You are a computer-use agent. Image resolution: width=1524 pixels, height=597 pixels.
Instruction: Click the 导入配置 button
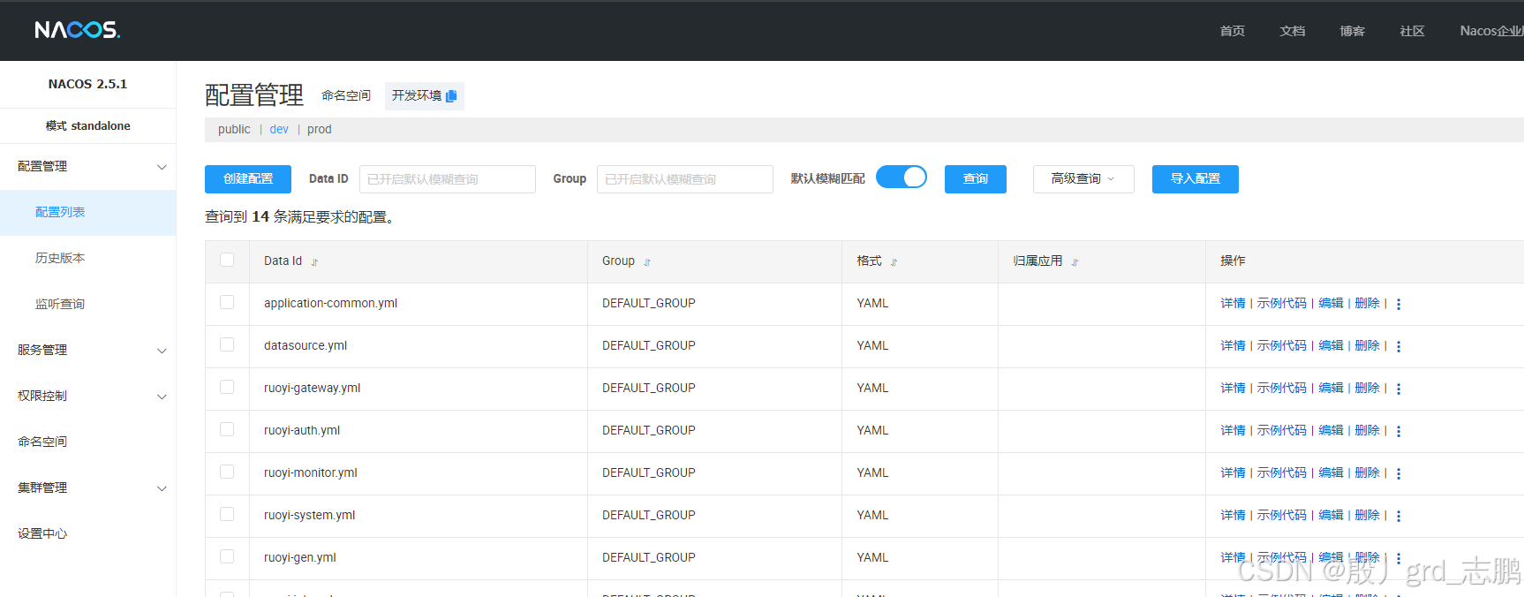click(1196, 179)
